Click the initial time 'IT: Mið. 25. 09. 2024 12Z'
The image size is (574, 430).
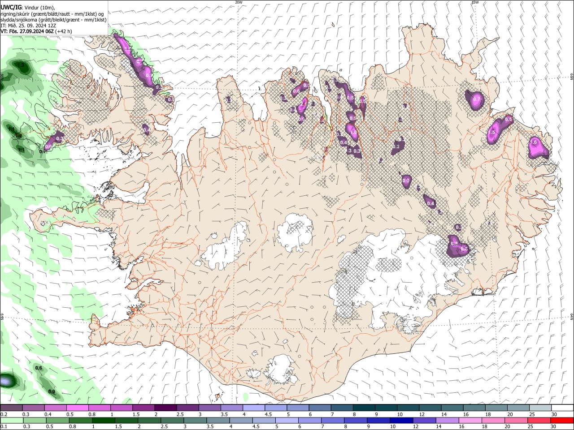point(27,26)
